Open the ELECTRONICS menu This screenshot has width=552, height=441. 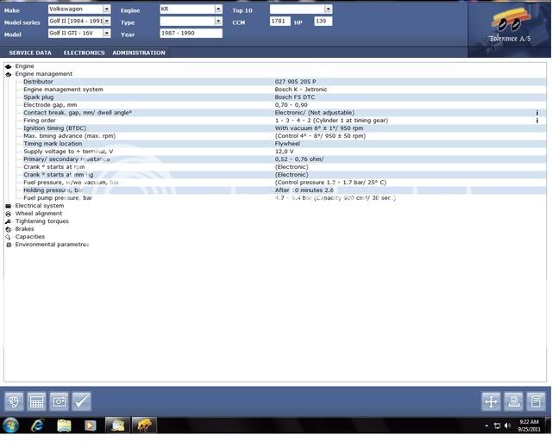[x=85, y=53]
